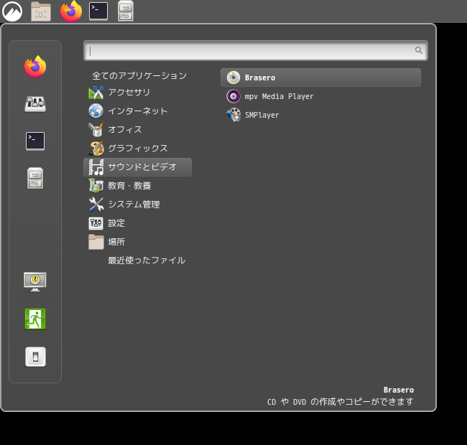Open the folder launcher on top panel
The image size is (467, 445).
click(x=41, y=11)
